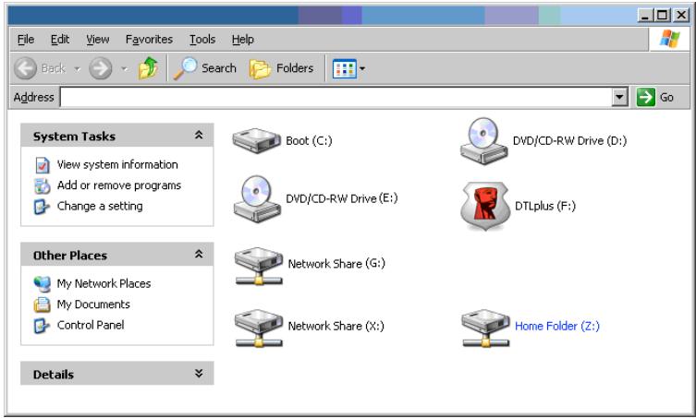
Task: Select the DTLplus (F:) label text
Action: point(545,206)
